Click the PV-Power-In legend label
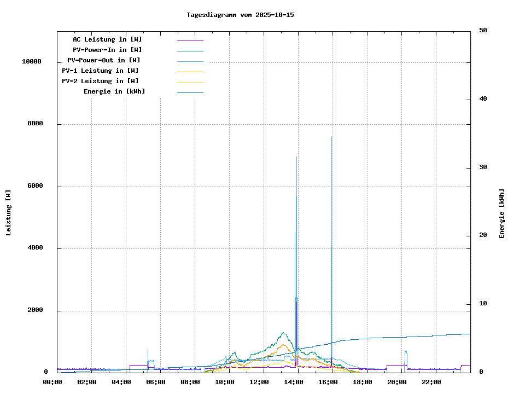 pos(107,50)
